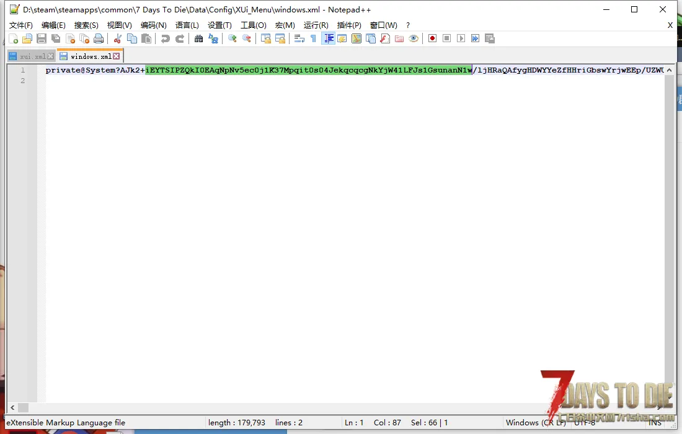Image resolution: width=682 pixels, height=434 pixels.
Task: Undo the last edit
Action: click(x=166, y=38)
